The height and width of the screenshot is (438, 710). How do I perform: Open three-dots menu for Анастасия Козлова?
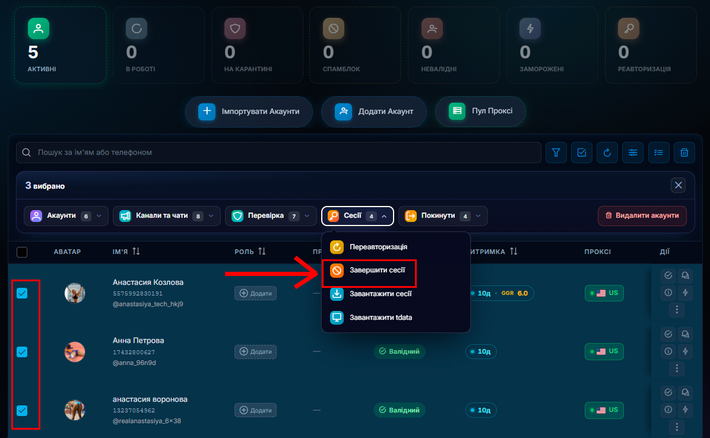(x=677, y=309)
